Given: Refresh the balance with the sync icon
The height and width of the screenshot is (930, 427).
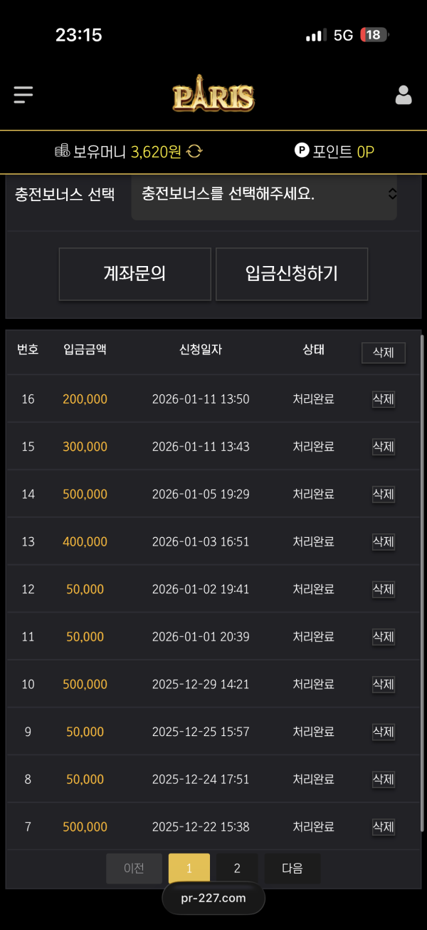Looking at the screenshot, I should coord(195,151).
